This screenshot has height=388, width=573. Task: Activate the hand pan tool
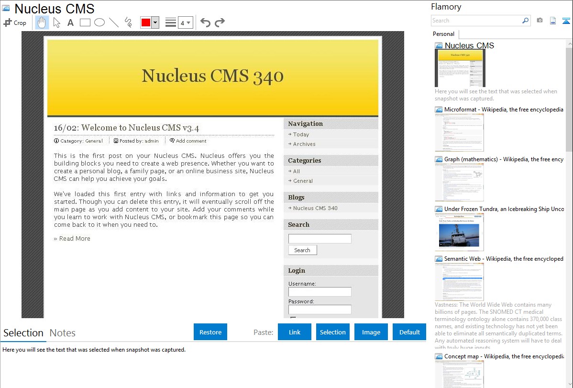click(x=42, y=22)
